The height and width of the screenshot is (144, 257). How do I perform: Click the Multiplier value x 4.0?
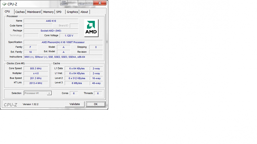(x=36, y=73)
